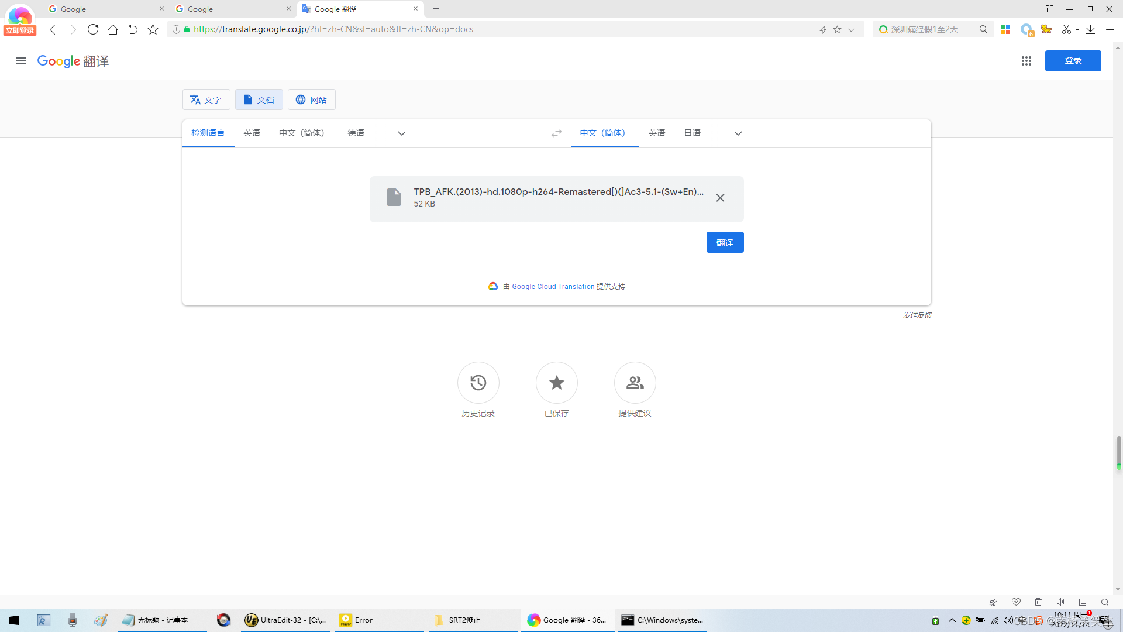Open the Google apps grid
The width and height of the screenshot is (1123, 632).
click(x=1026, y=61)
